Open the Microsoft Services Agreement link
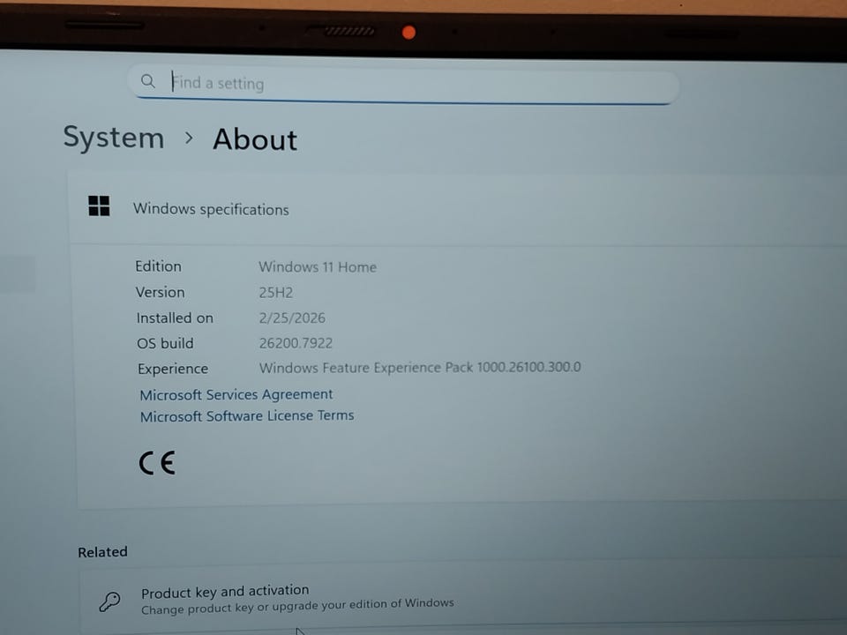This screenshot has height=635, width=847. point(236,395)
